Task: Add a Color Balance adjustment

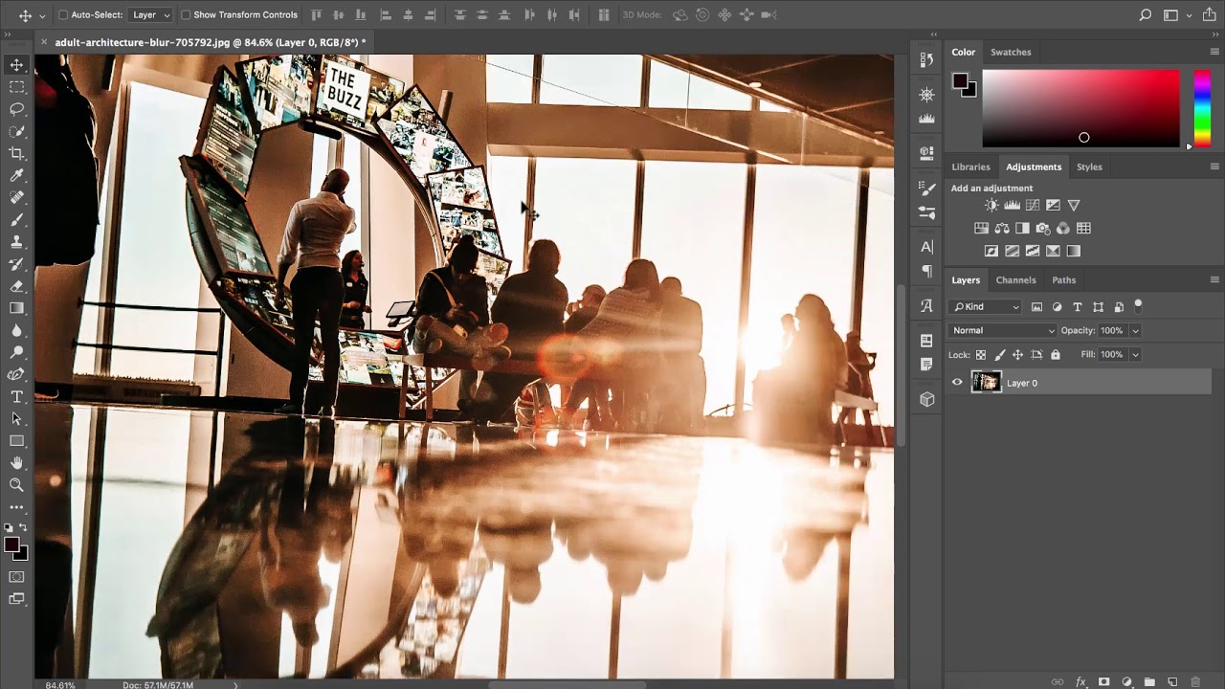Action: pyautogui.click(x=1002, y=228)
